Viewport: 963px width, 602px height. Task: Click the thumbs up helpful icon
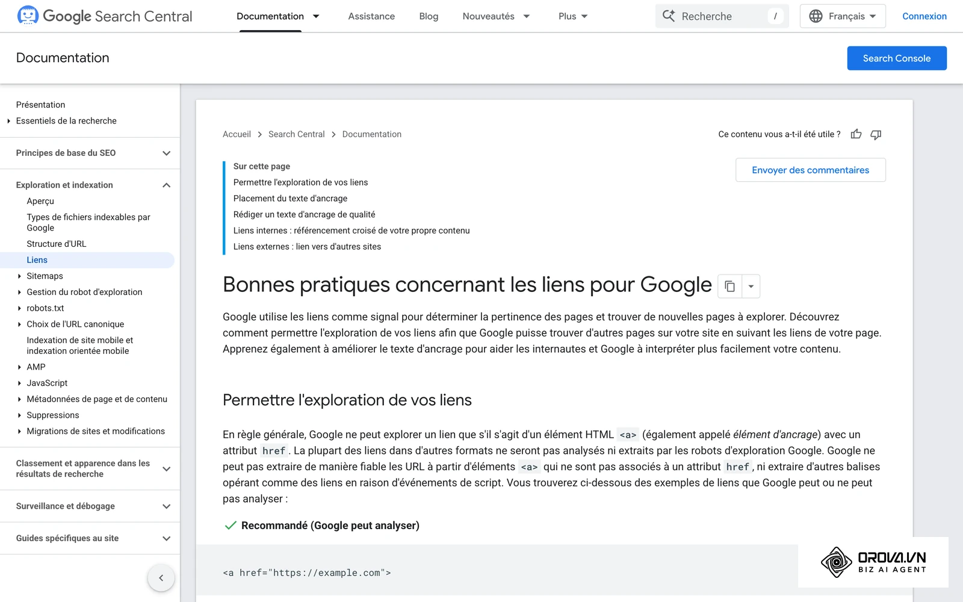[x=856, y=134]
